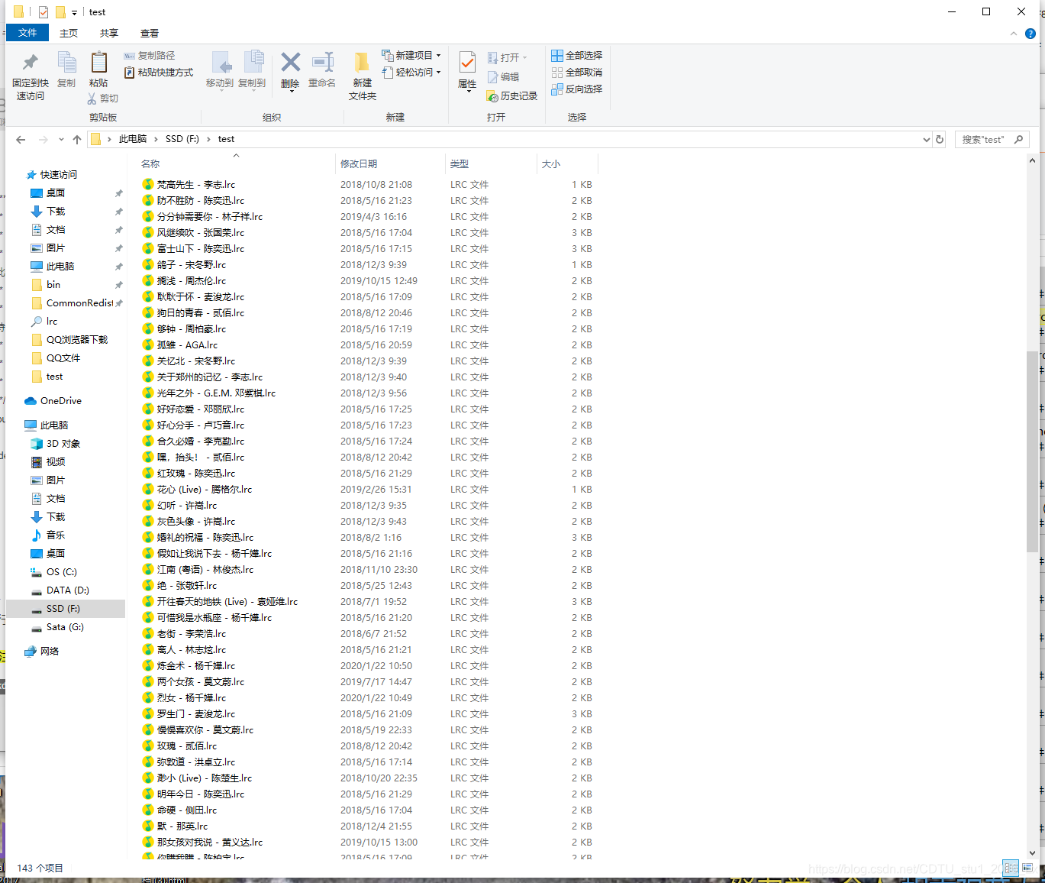Open the File (文件) ribbon tab
The height and width of the screenshot is (883, 1045).
tap(27, 33)
